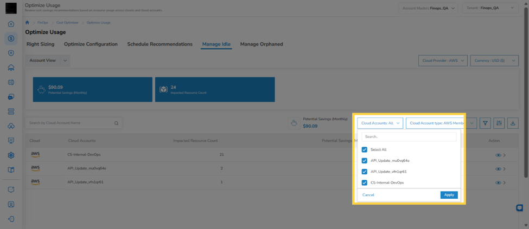Expand the API_Update_vfn1qr61 row chevron

(505, 182)
